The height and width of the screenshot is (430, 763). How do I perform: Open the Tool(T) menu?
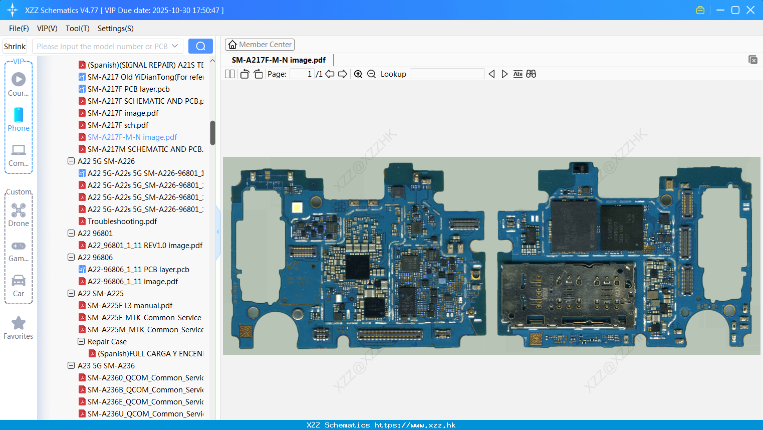tap(78, 29)
